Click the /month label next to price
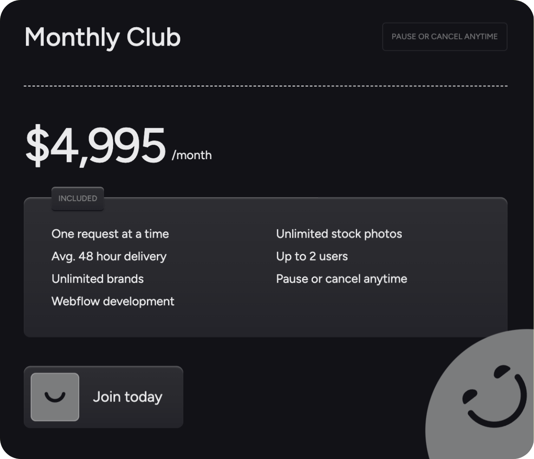 click(192, 155)
